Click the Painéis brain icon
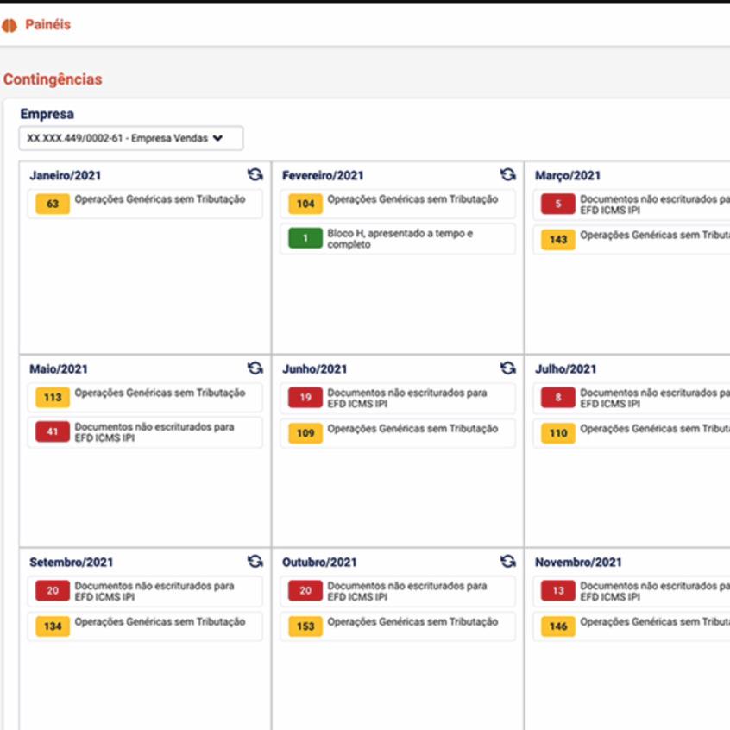This screenshot has width=730, height=730. [9, 26]
